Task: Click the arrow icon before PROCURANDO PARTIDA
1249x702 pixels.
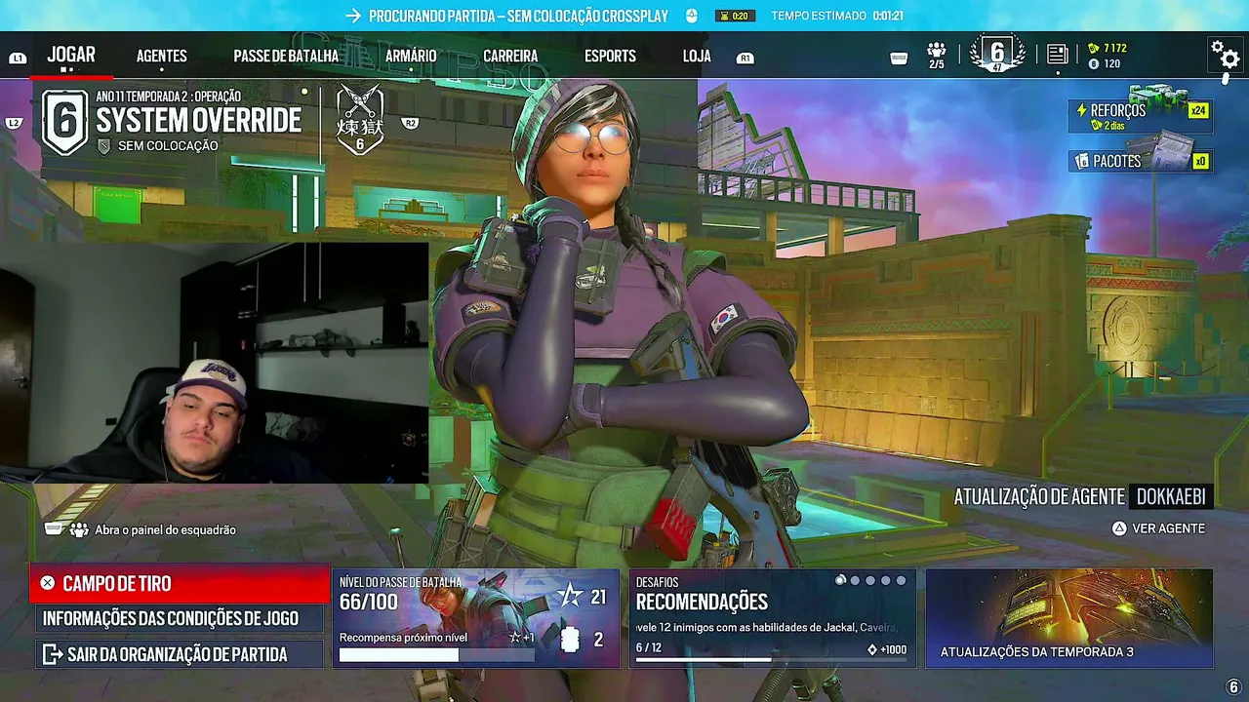Action: [x=353, y=16]
